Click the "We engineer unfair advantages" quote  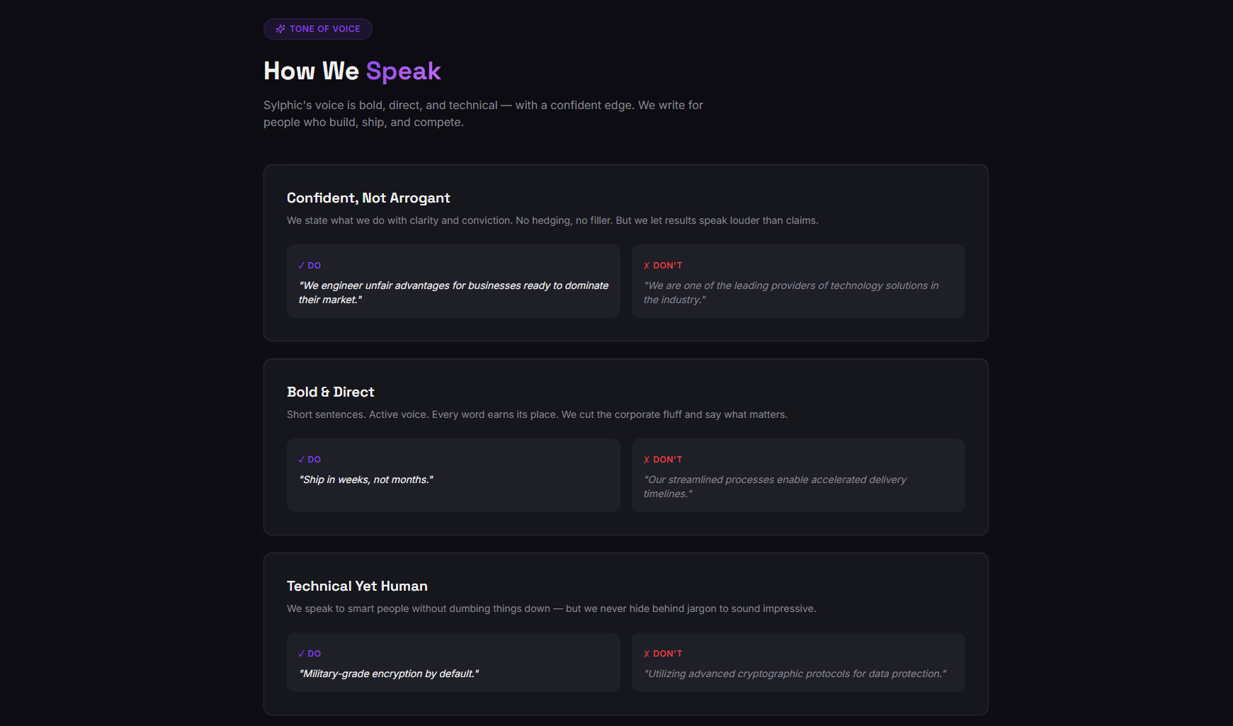coord(453,293)
